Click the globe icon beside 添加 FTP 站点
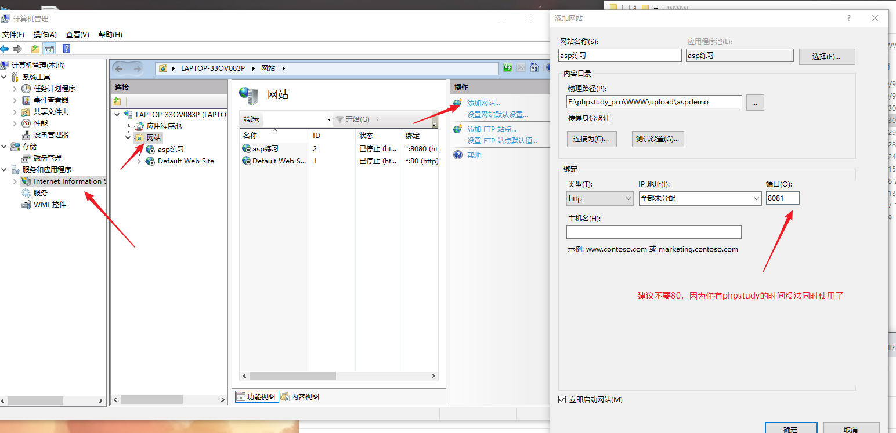This screenshot has height=433, width=896. coord(458,129)
